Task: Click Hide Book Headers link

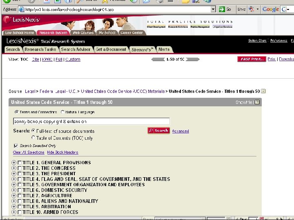Action: point(62,152)
